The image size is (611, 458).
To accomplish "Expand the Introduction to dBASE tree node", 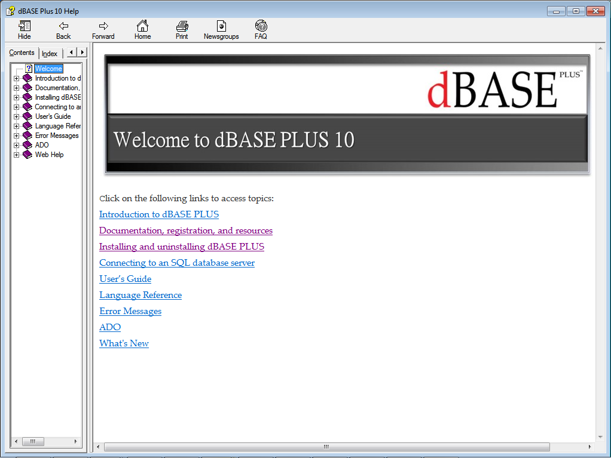I will (x=16, y=79).
